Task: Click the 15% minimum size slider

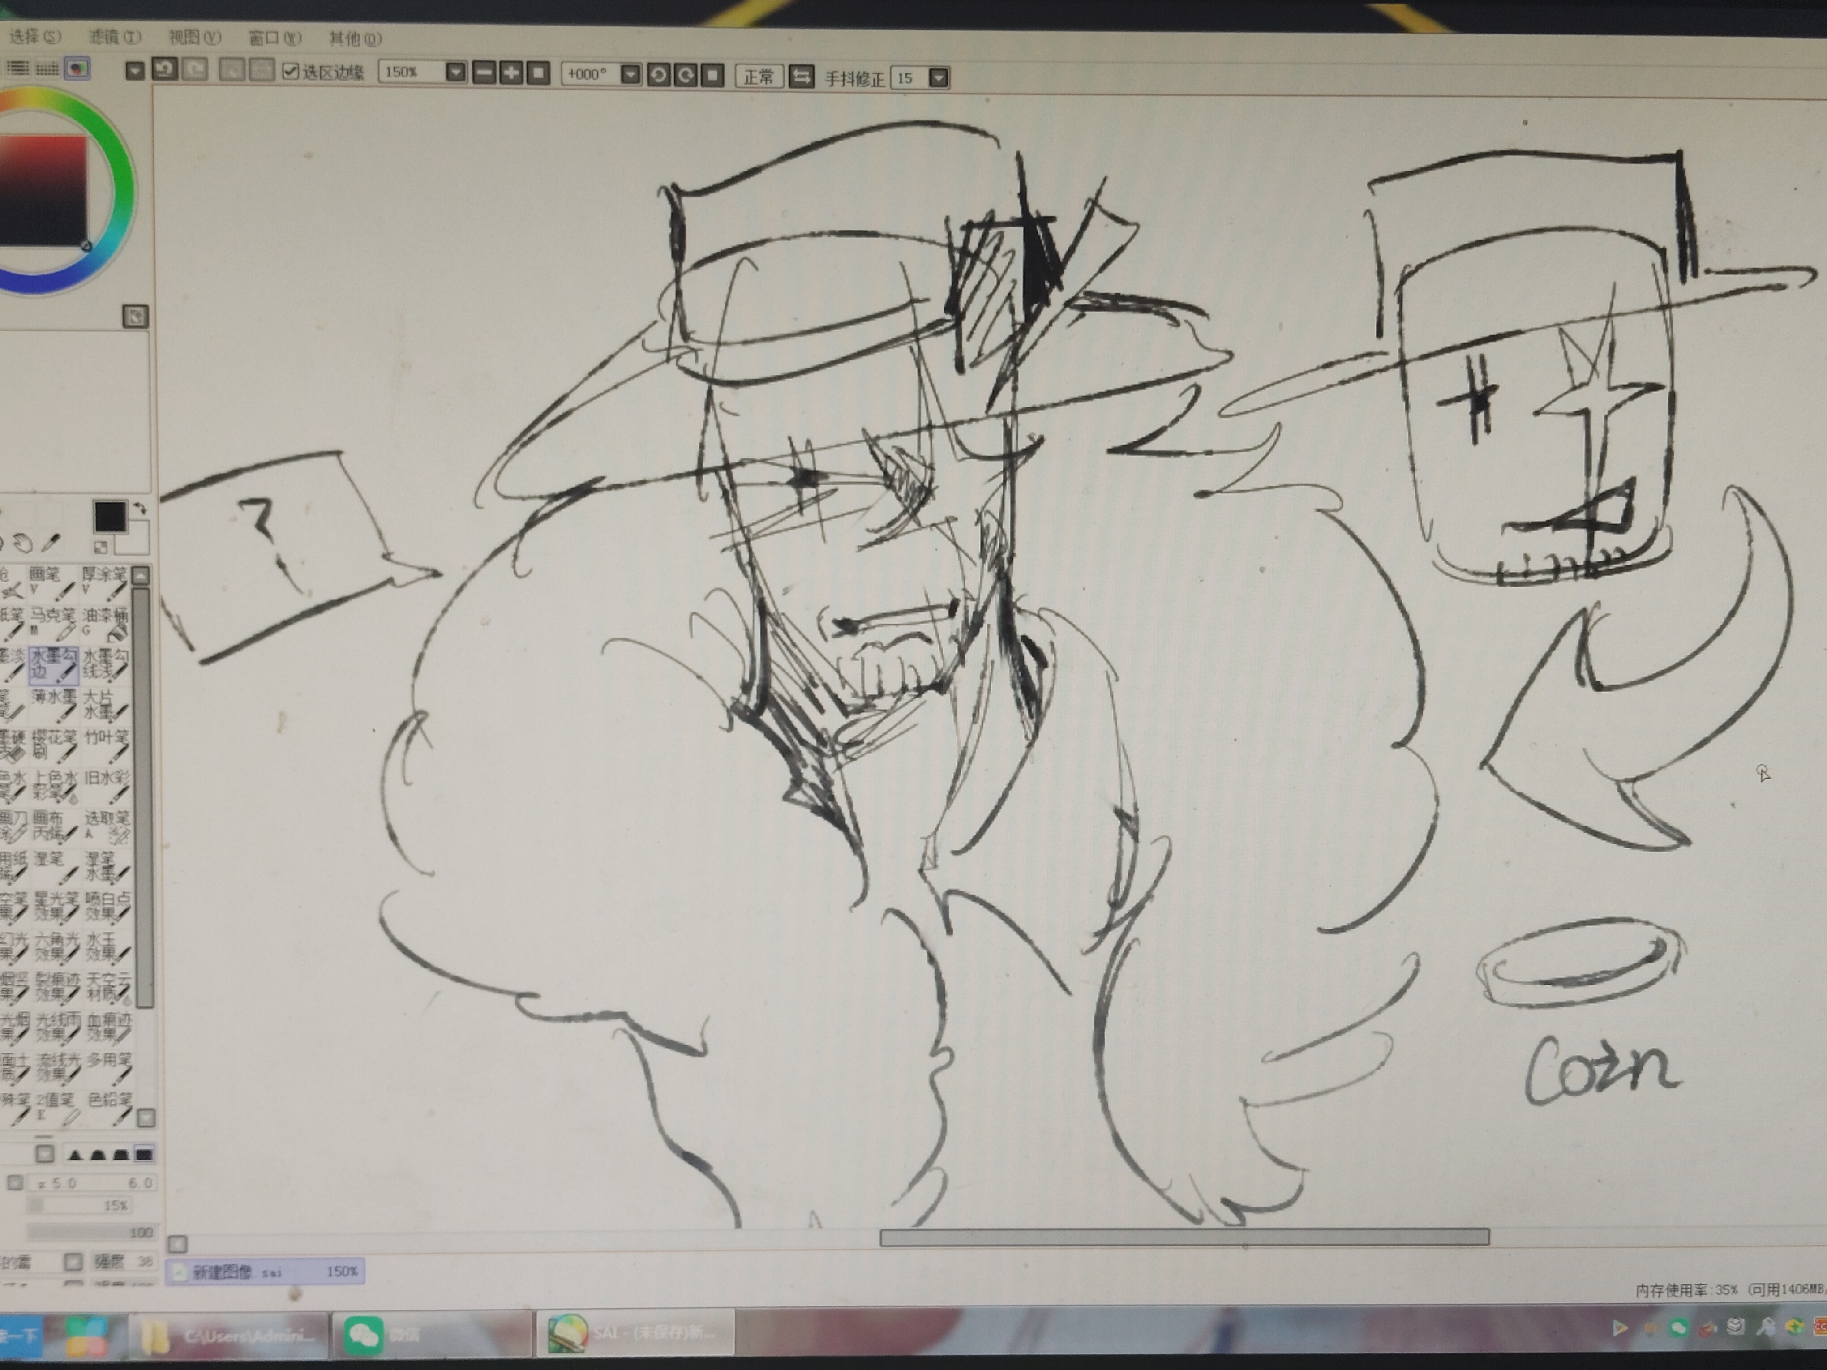Action: pos(80,1206)
